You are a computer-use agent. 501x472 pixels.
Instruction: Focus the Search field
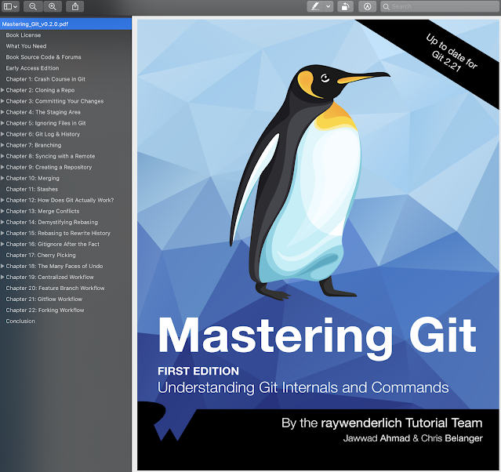441,6
